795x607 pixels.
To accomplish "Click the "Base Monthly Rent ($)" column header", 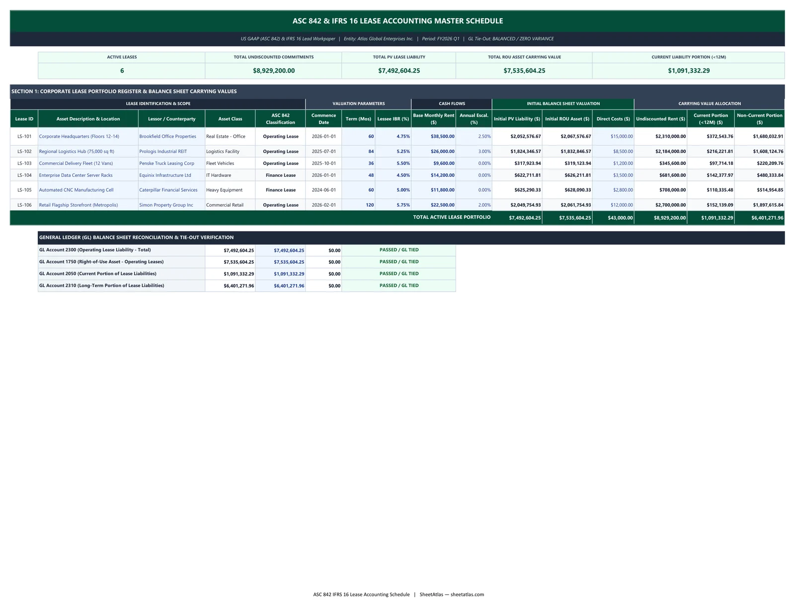I will [x=433, y=119].
